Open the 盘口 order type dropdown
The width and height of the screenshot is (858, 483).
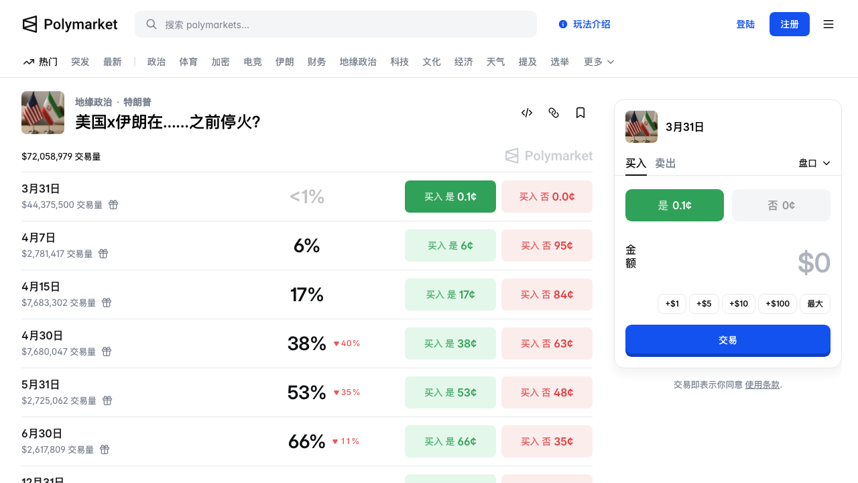814,163
